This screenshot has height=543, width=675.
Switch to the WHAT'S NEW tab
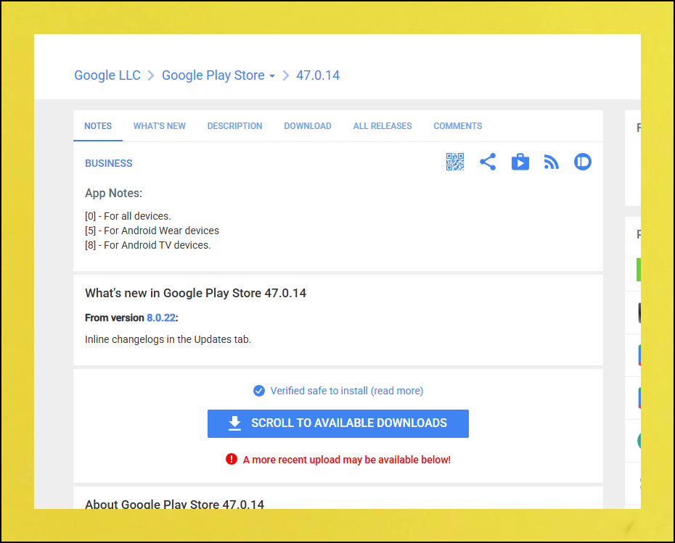pyautogui.click(x=159, y=126)
